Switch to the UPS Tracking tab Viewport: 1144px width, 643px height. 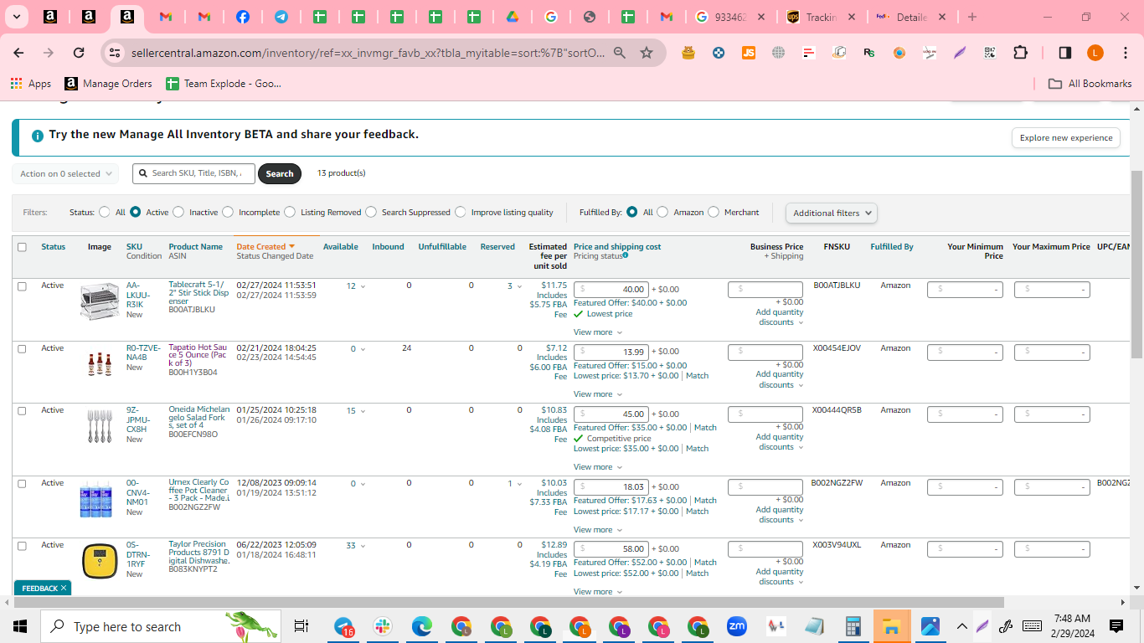[x=821, y=17]
